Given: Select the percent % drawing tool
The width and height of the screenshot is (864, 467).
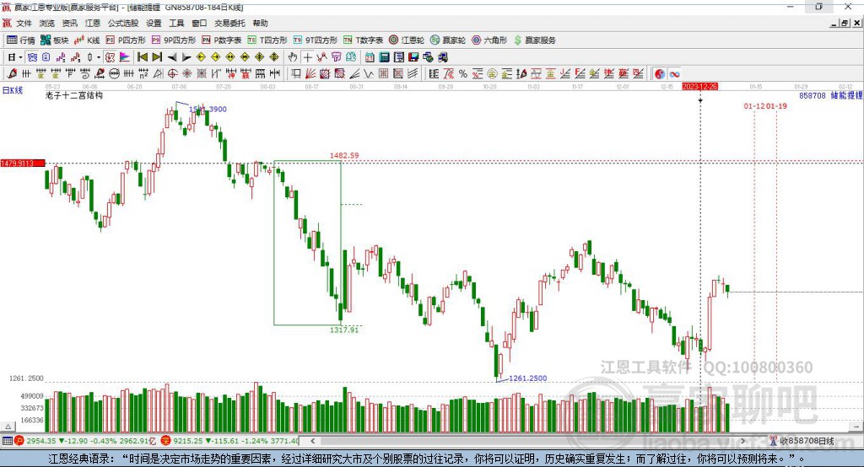Looking at the screenshot, I should [463, 74].
